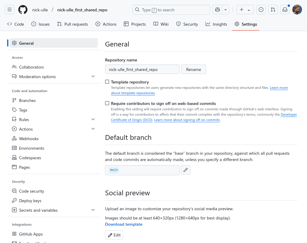This screenshot has height=243, width=307.
Task: Open the pull requests icon in header
Action: (273, 10)
